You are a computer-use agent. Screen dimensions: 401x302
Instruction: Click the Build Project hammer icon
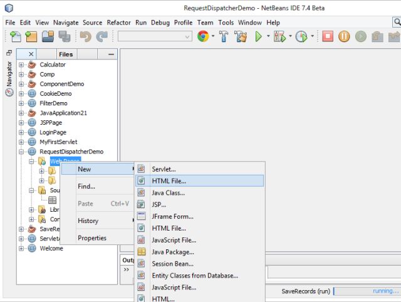point(224,36)
